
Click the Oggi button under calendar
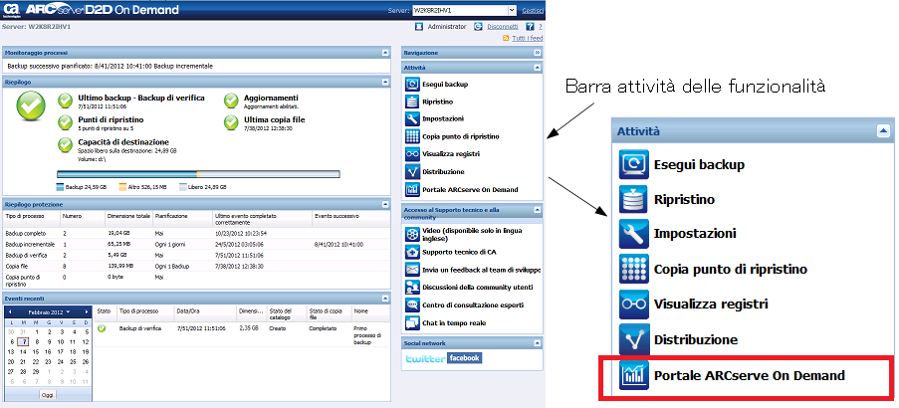pos(48,395)
